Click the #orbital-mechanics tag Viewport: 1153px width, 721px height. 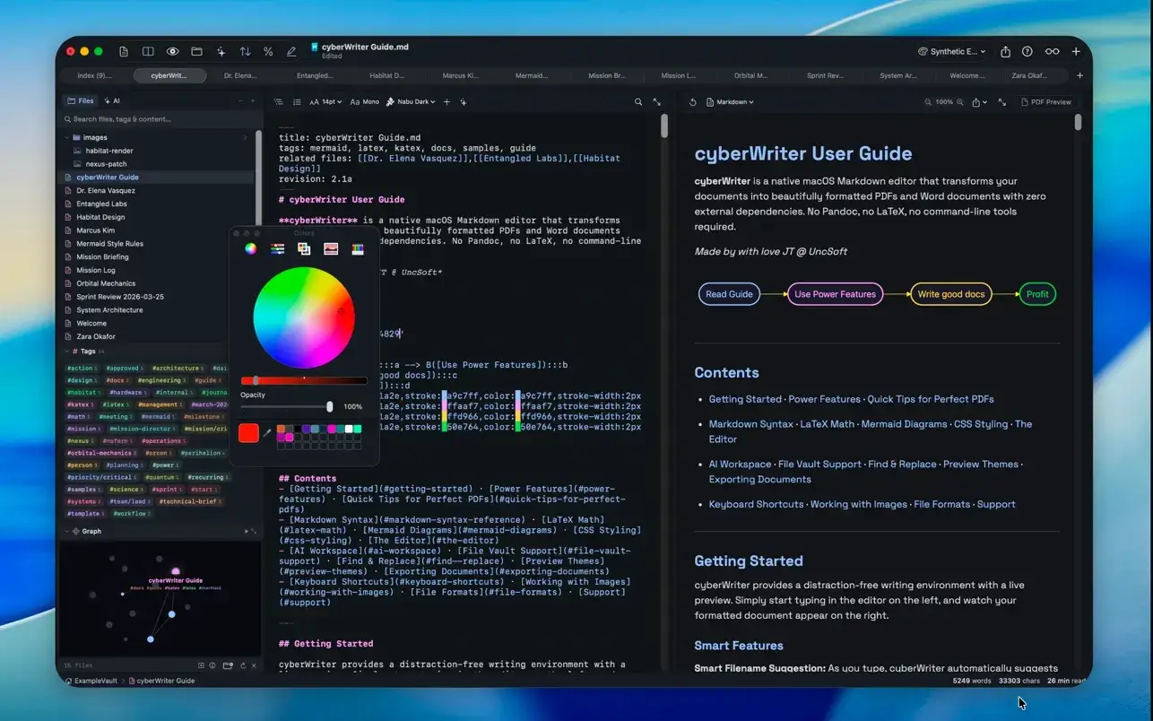pos(101,453)
